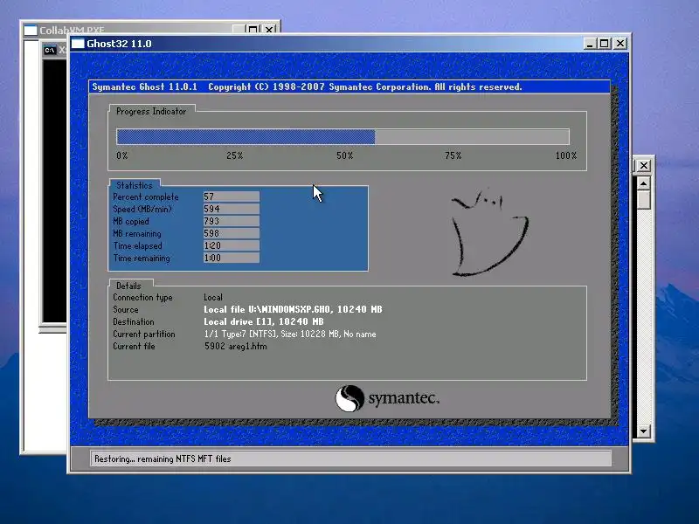Viewport: 699px width, 524px height.
Task: Close the CollabVM PXE window
Action: [269, 30]
